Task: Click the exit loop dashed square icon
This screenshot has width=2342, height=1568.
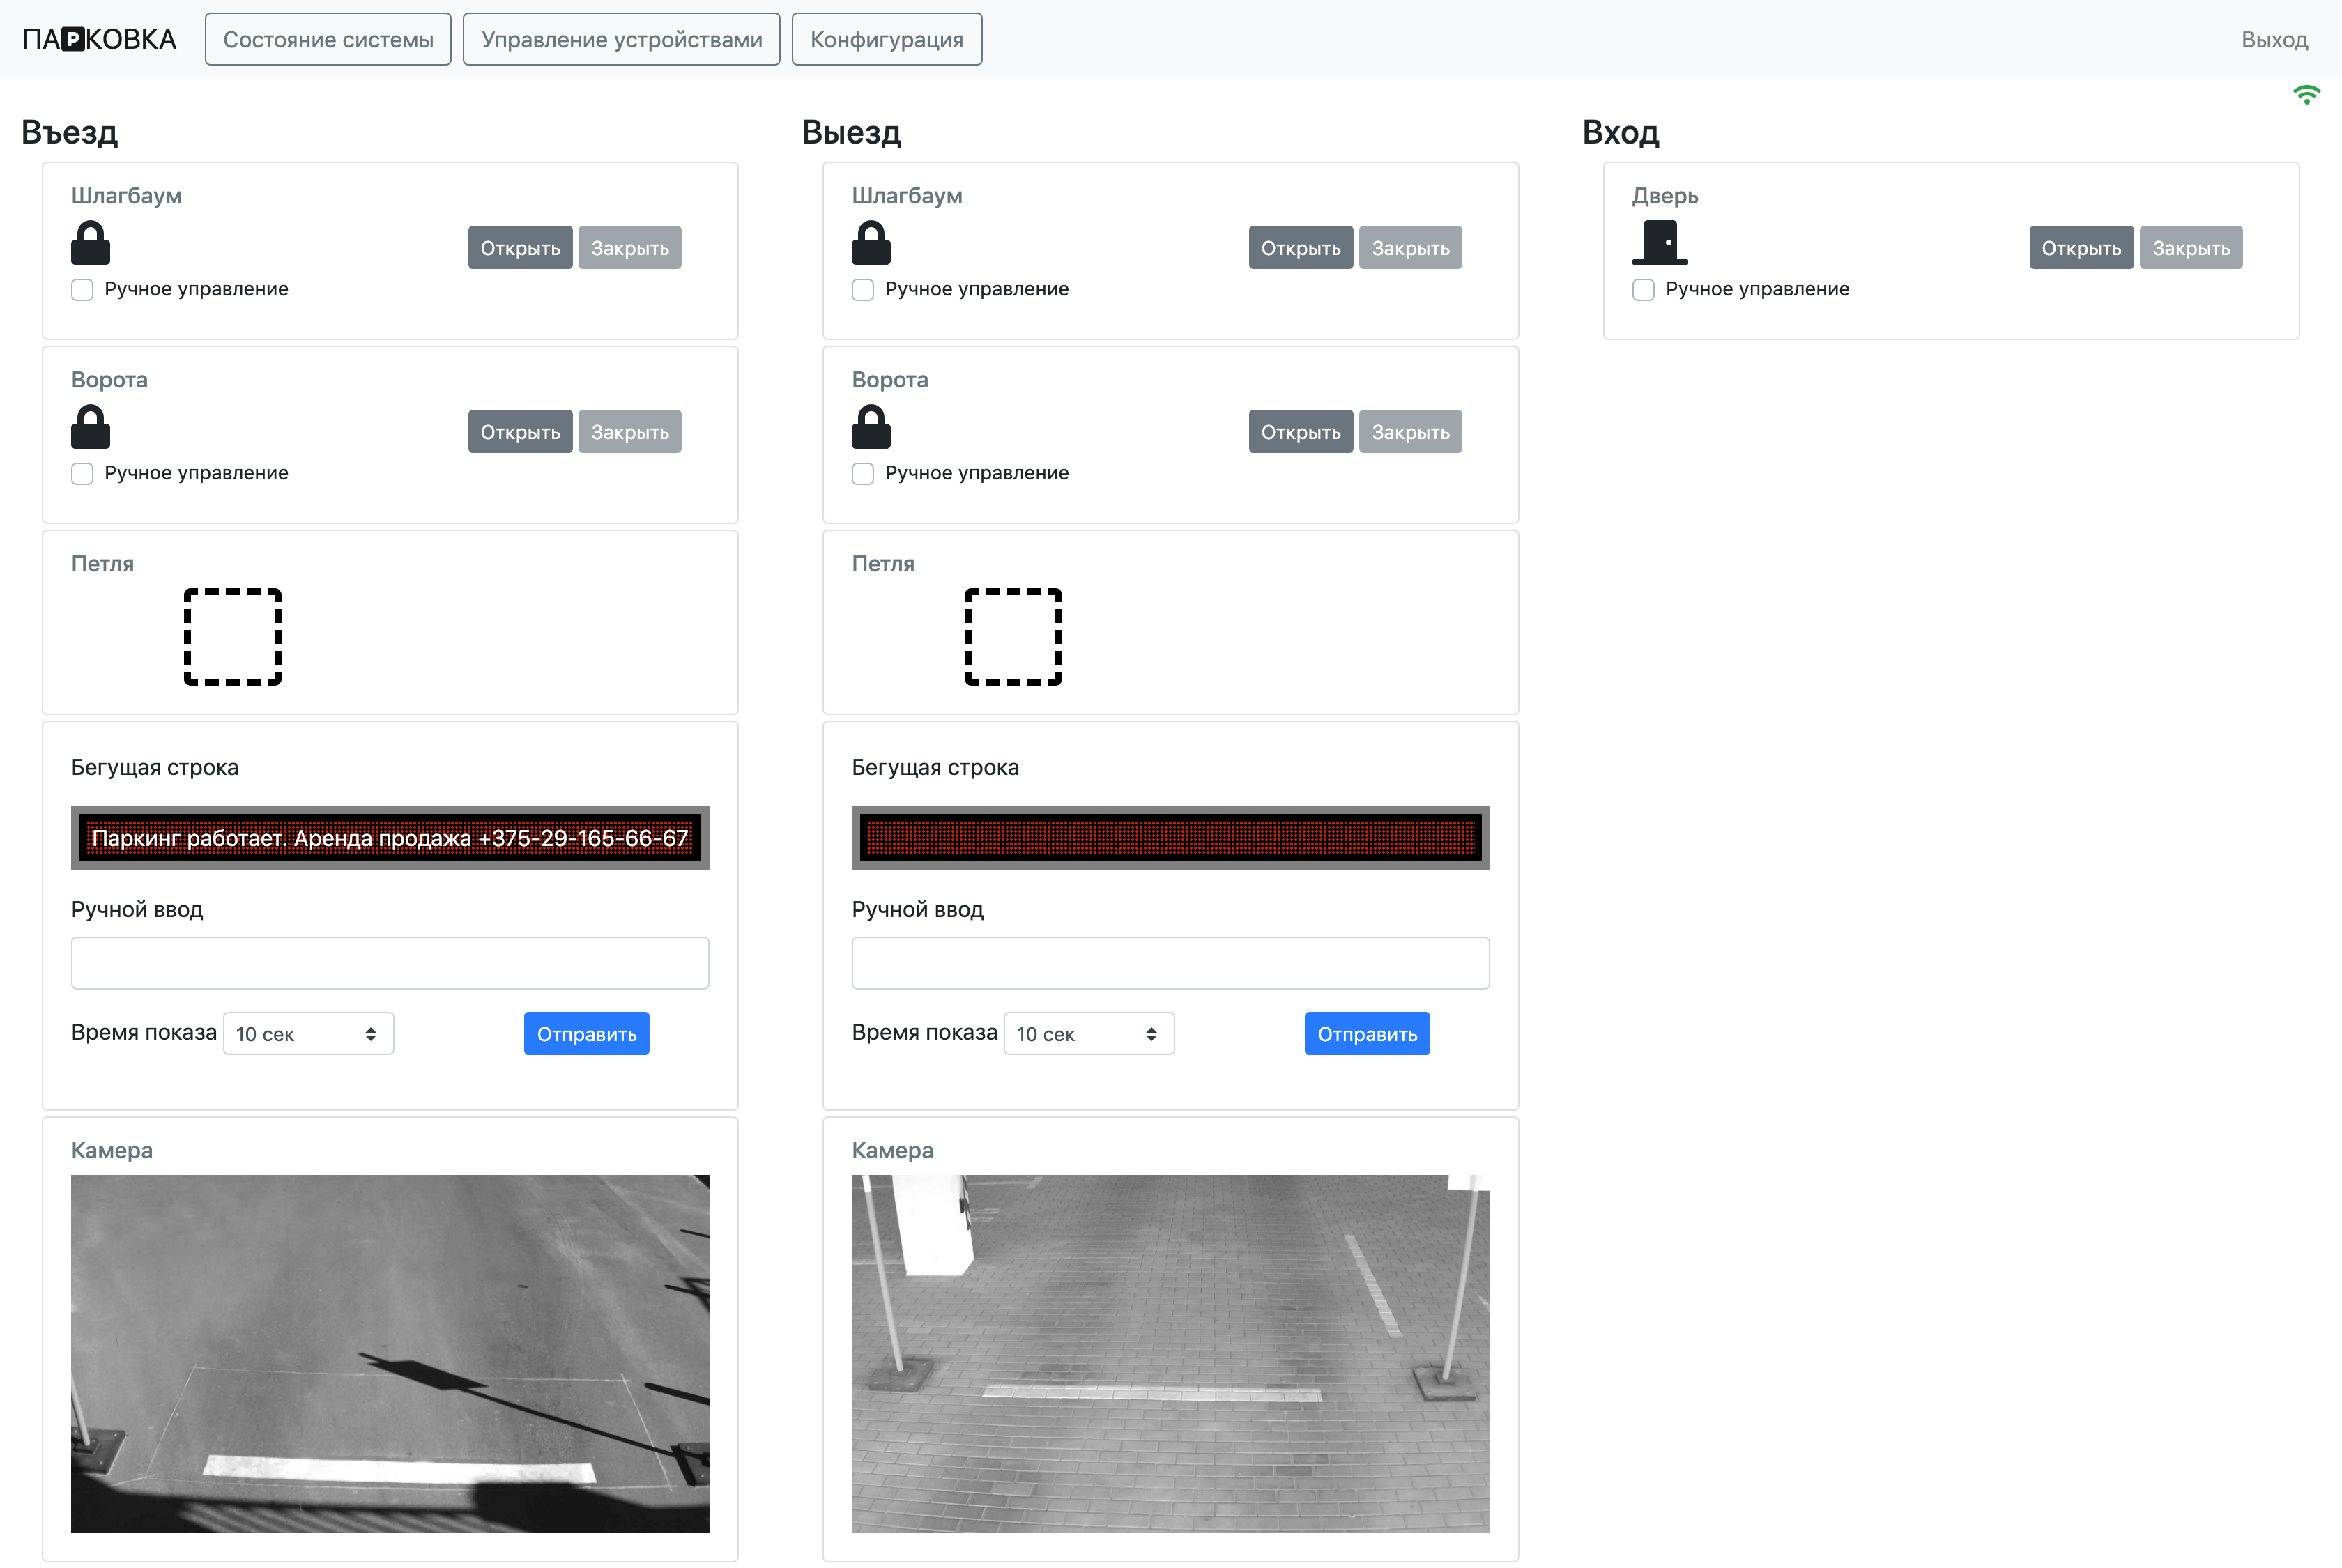Action: pos(1012,637)
